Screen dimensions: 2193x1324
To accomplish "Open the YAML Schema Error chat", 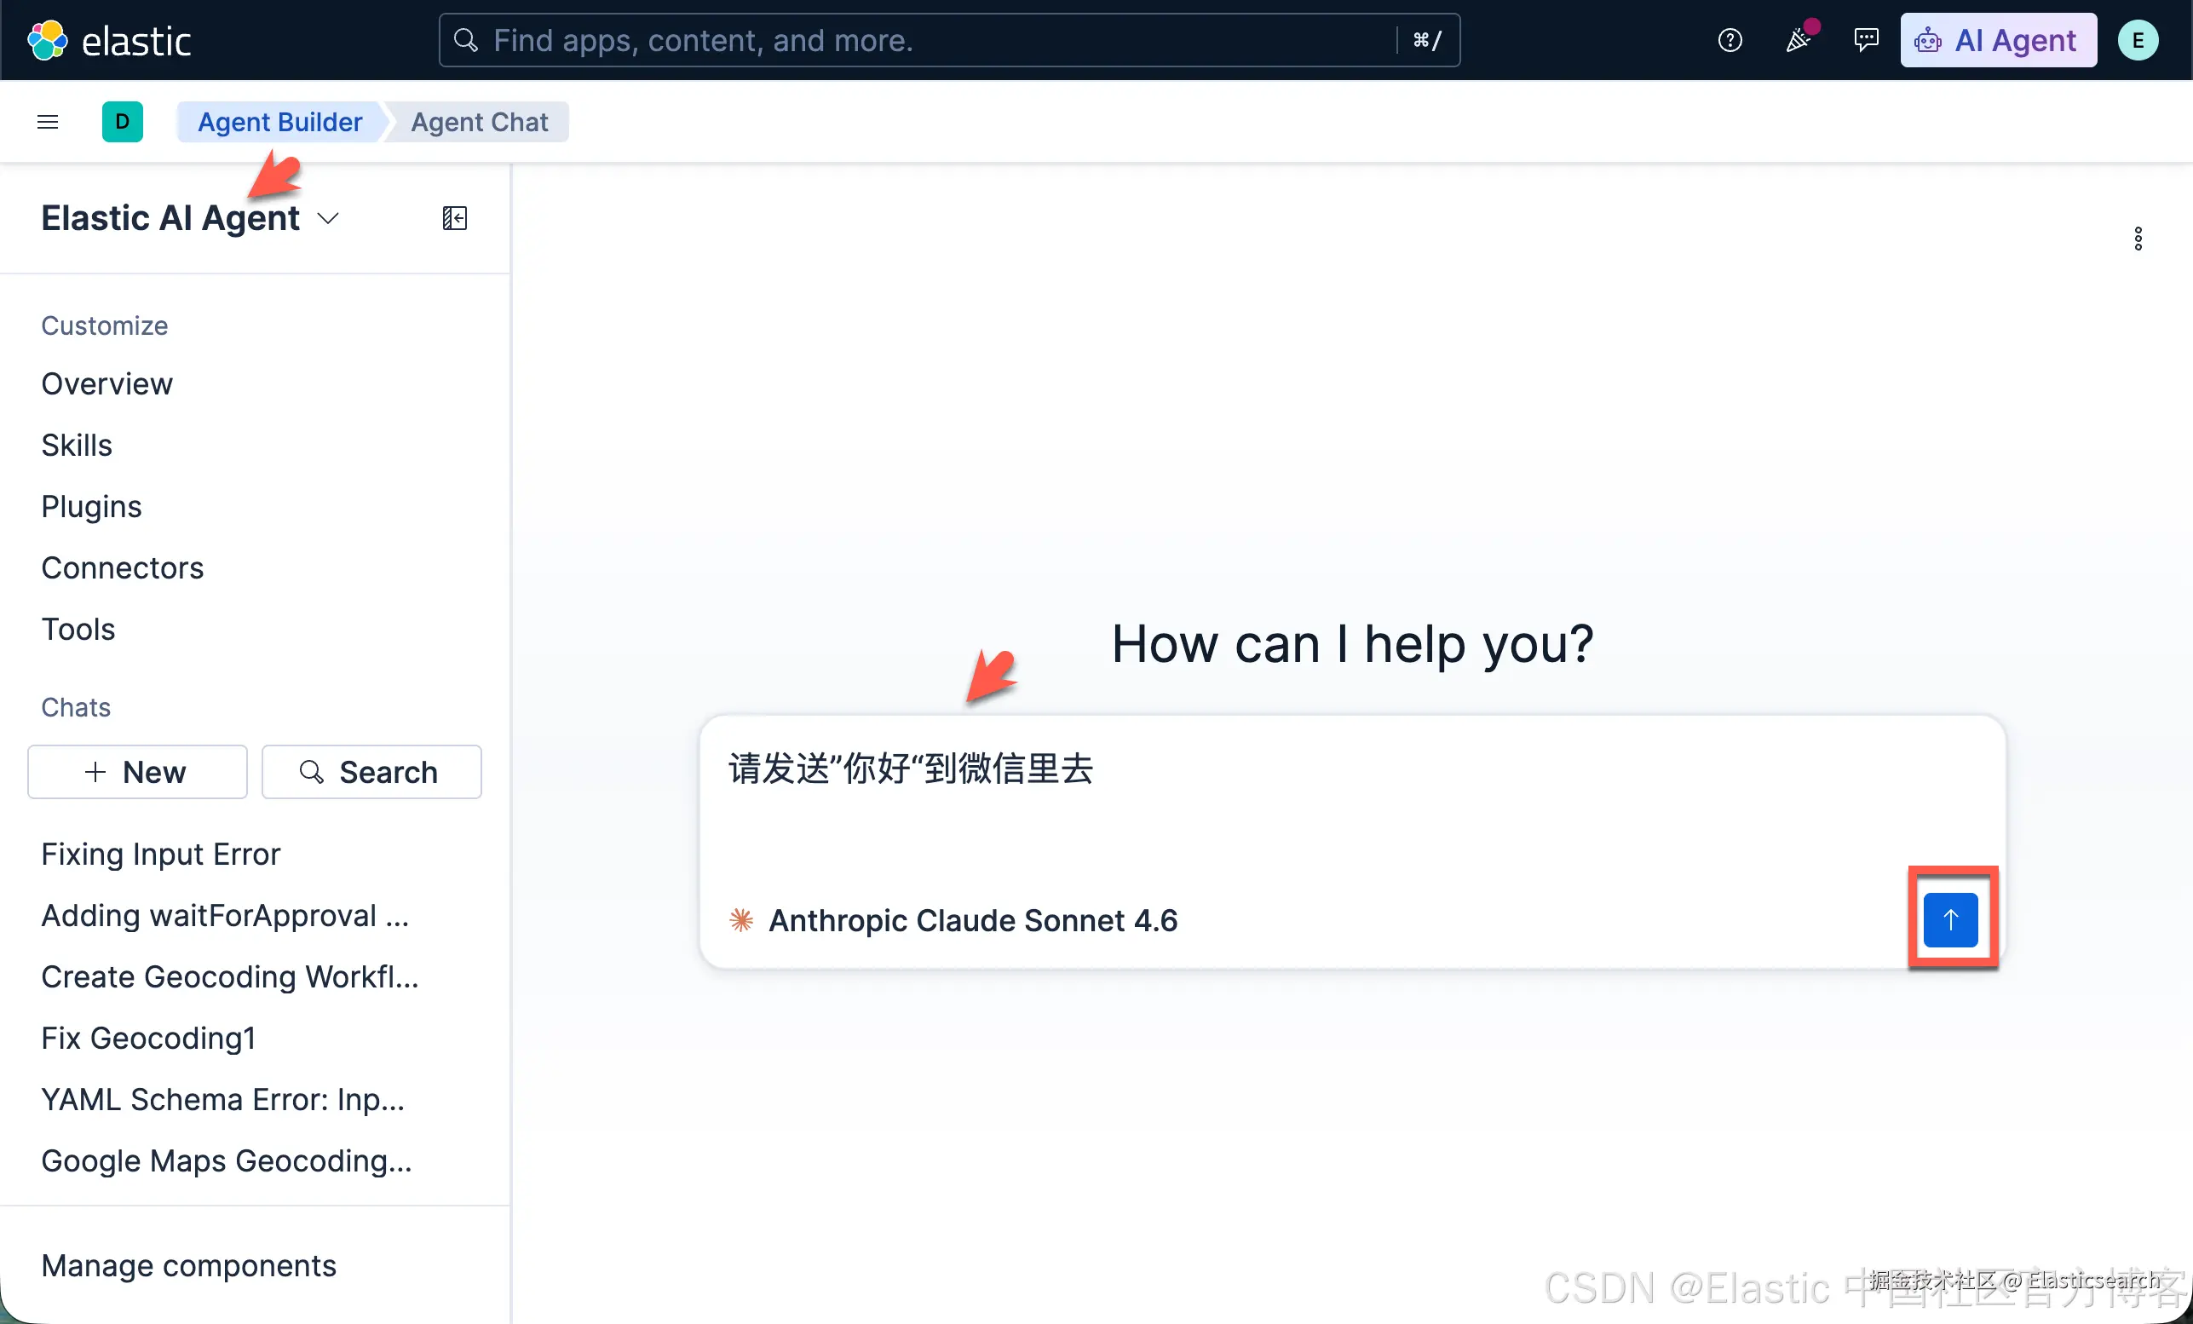I will point(222,1100).
